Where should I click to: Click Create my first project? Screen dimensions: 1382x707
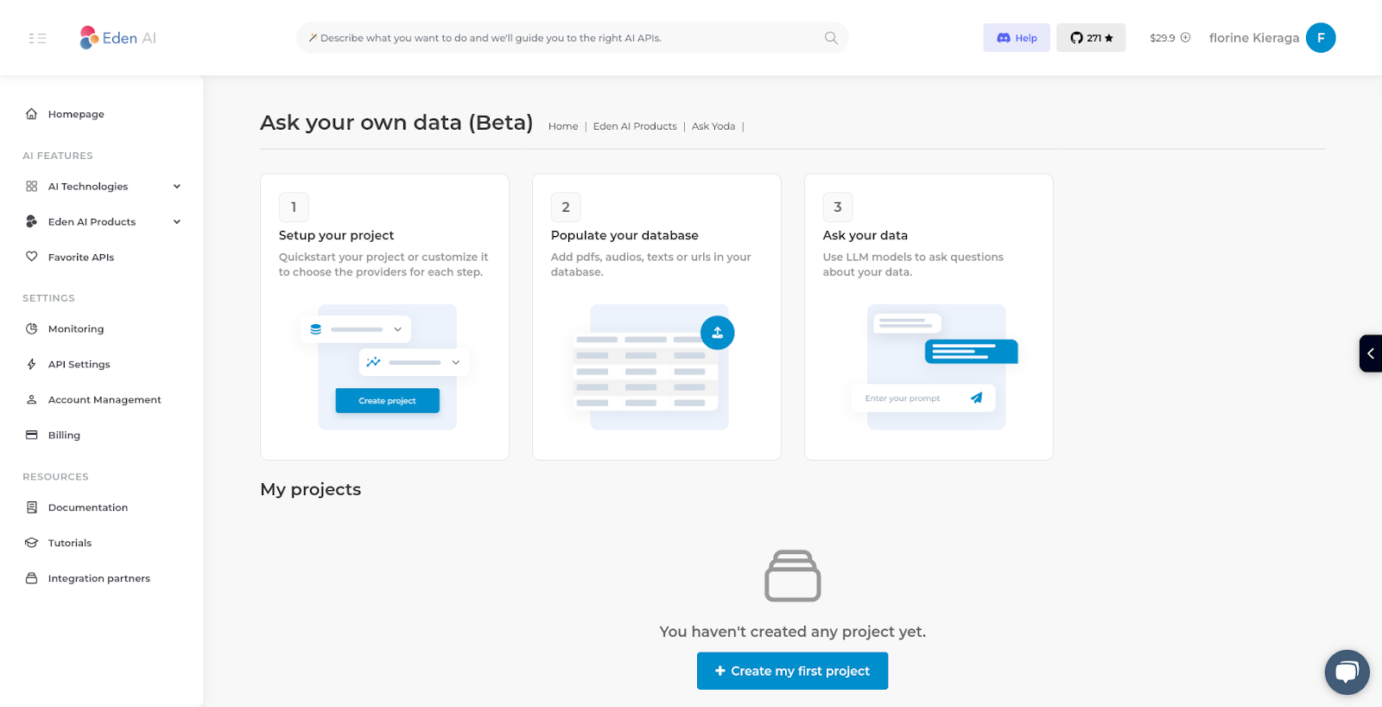coord(791,671)
